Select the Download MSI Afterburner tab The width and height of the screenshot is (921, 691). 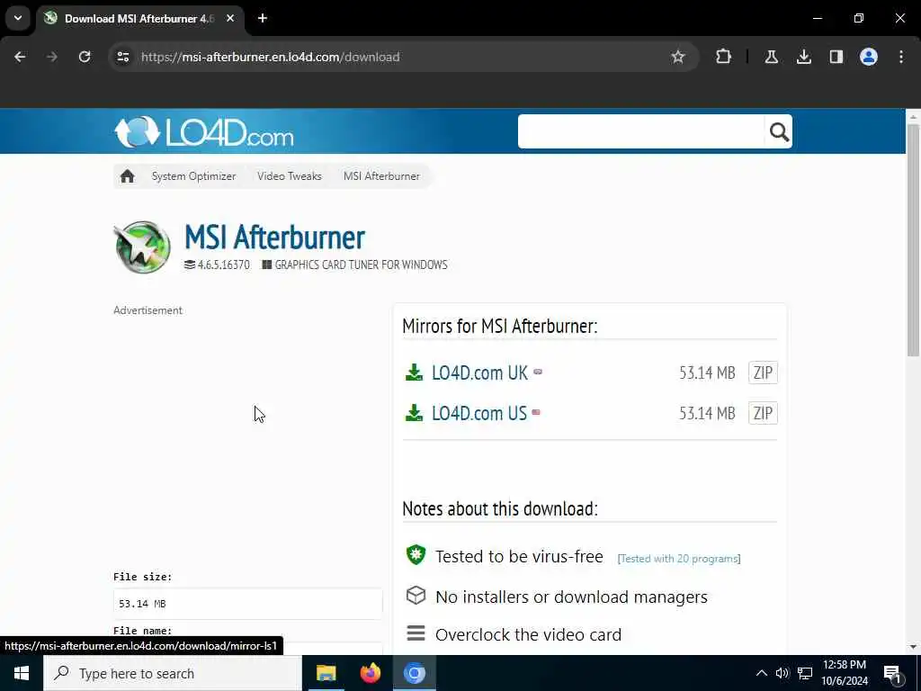(139, 19)
